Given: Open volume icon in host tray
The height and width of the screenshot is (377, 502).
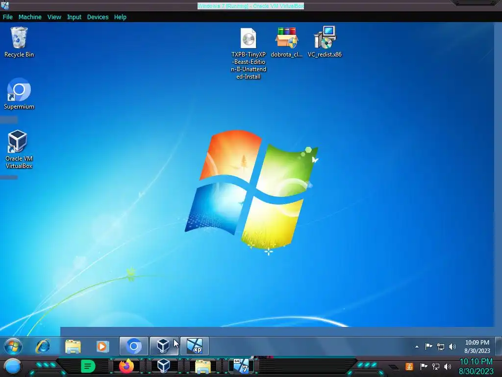Looking at the screenshot, I should (448, 366).
